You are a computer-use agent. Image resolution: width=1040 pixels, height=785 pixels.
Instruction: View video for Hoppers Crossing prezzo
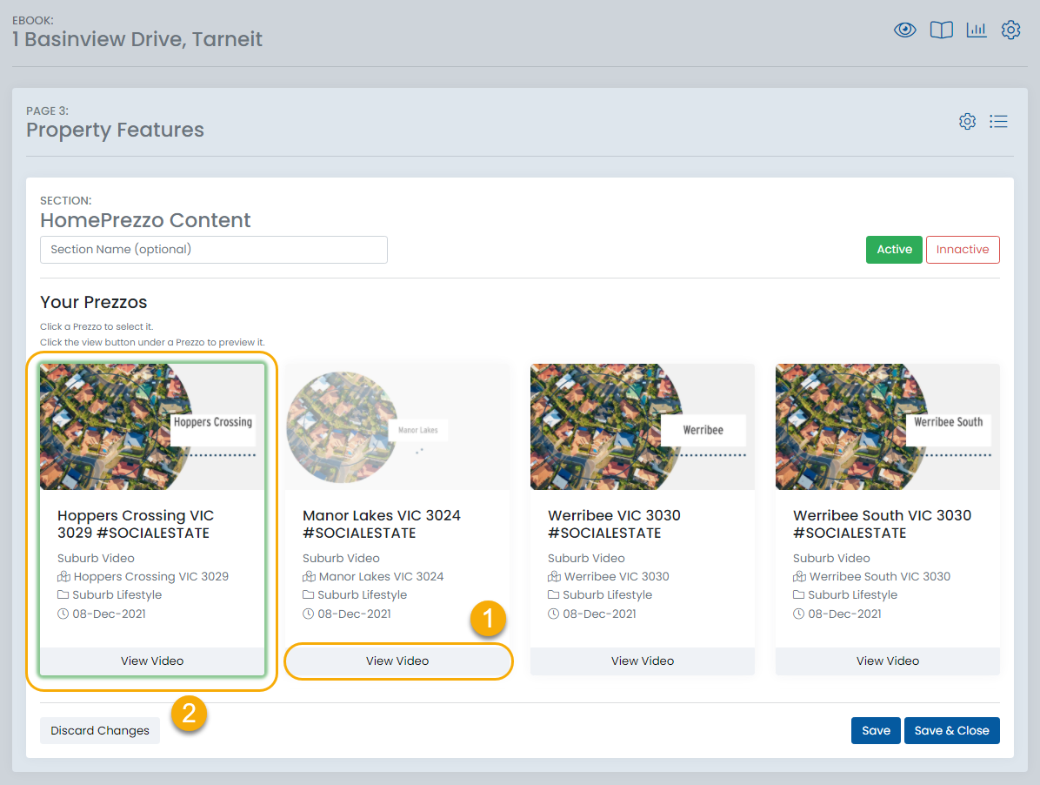point(152,661)
